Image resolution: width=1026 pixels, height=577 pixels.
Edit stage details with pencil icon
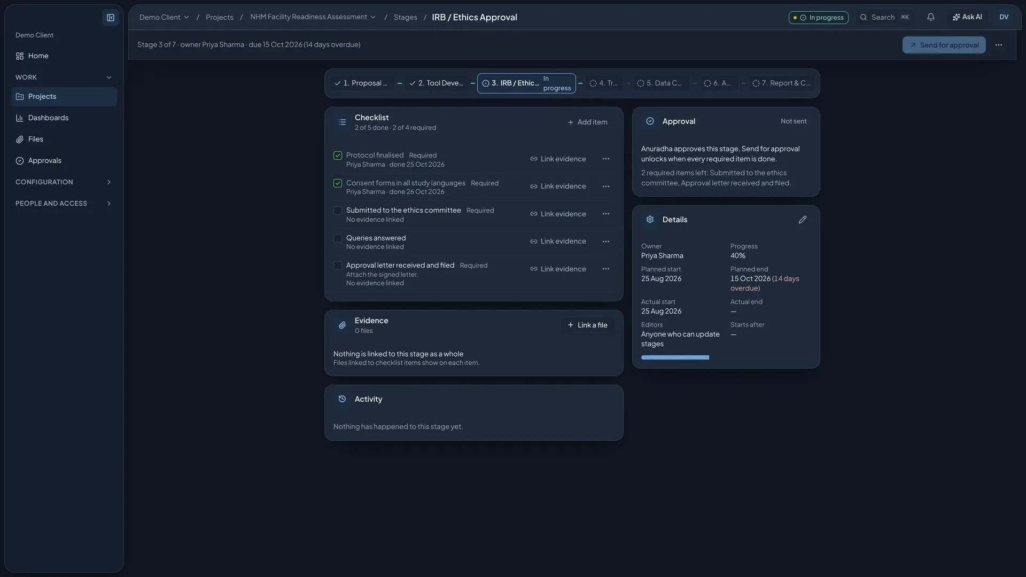click(802, 220)
